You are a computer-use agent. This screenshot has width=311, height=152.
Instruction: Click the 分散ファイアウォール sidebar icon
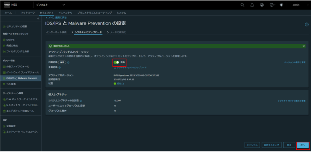(x=4, y=67)
